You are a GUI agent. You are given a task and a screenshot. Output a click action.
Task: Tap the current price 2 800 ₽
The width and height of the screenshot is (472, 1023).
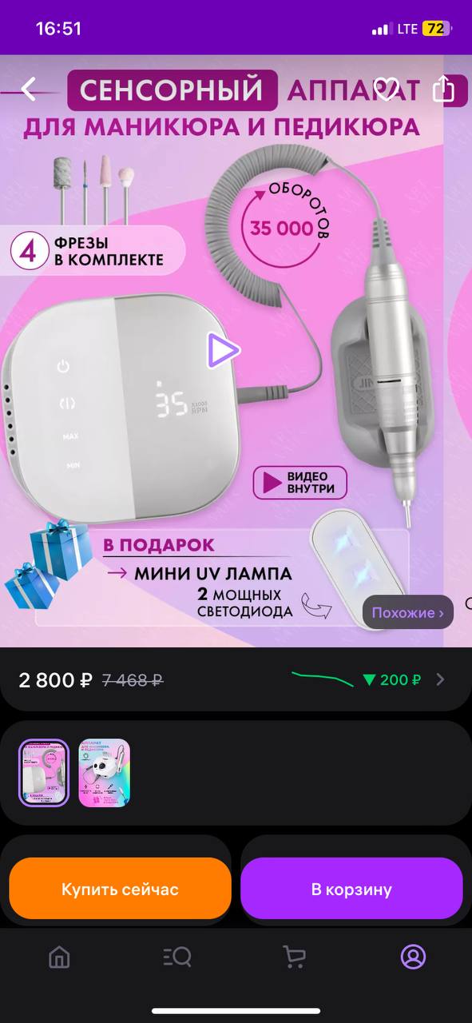pyautogui.click(x=56, y=680)
